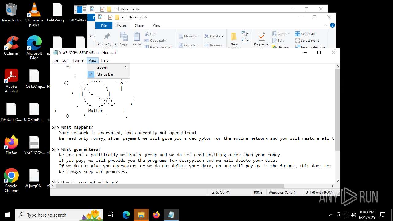
Task: Click the Paste icon in Explorer ribbon
Action: (137, 37)
